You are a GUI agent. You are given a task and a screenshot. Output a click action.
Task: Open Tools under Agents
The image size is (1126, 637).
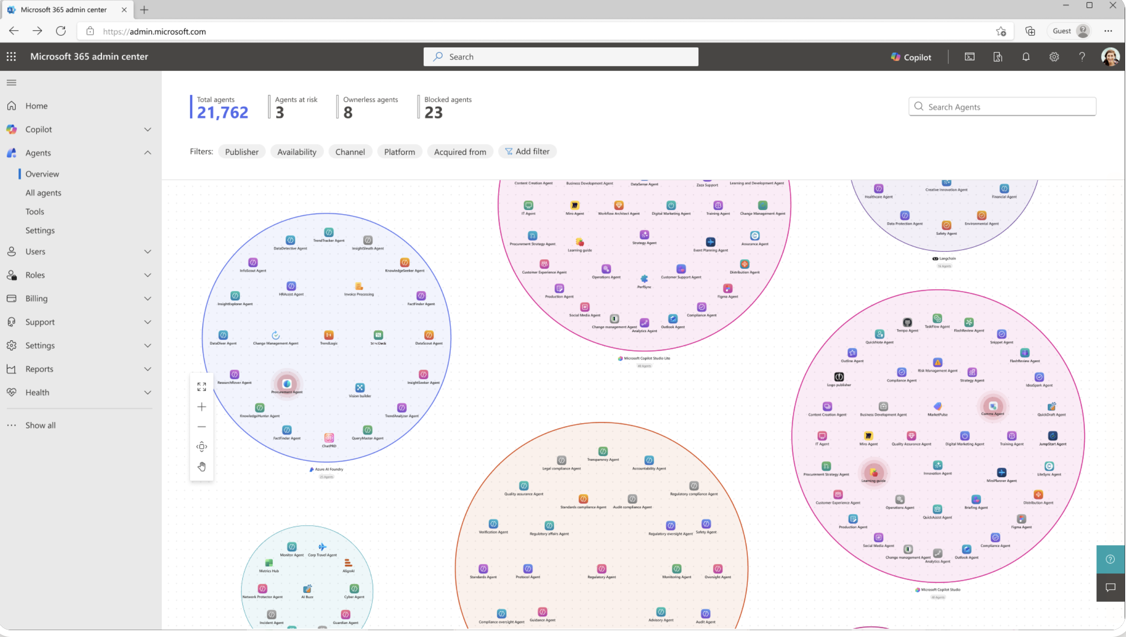pyautogui.click(x=34, y=212)
